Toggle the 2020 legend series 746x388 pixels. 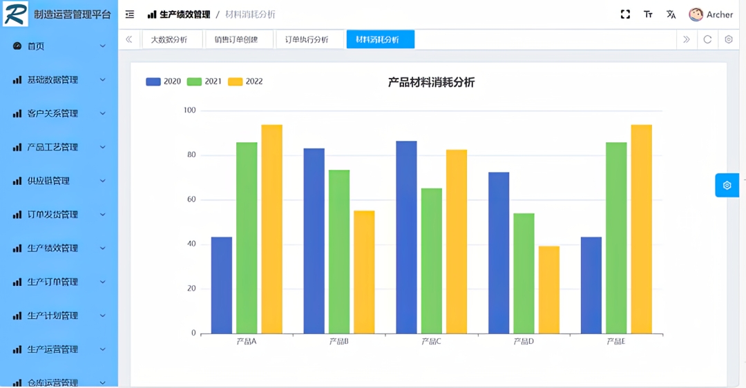[164, 81]
